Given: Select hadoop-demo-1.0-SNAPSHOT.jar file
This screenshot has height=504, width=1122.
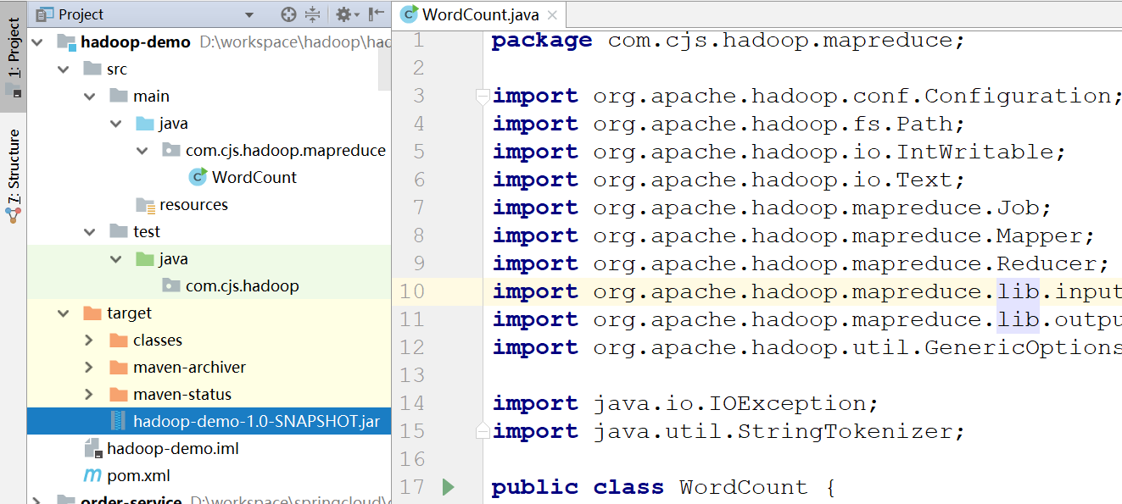Looking at the screenshot, I should (x=255, y=421).
